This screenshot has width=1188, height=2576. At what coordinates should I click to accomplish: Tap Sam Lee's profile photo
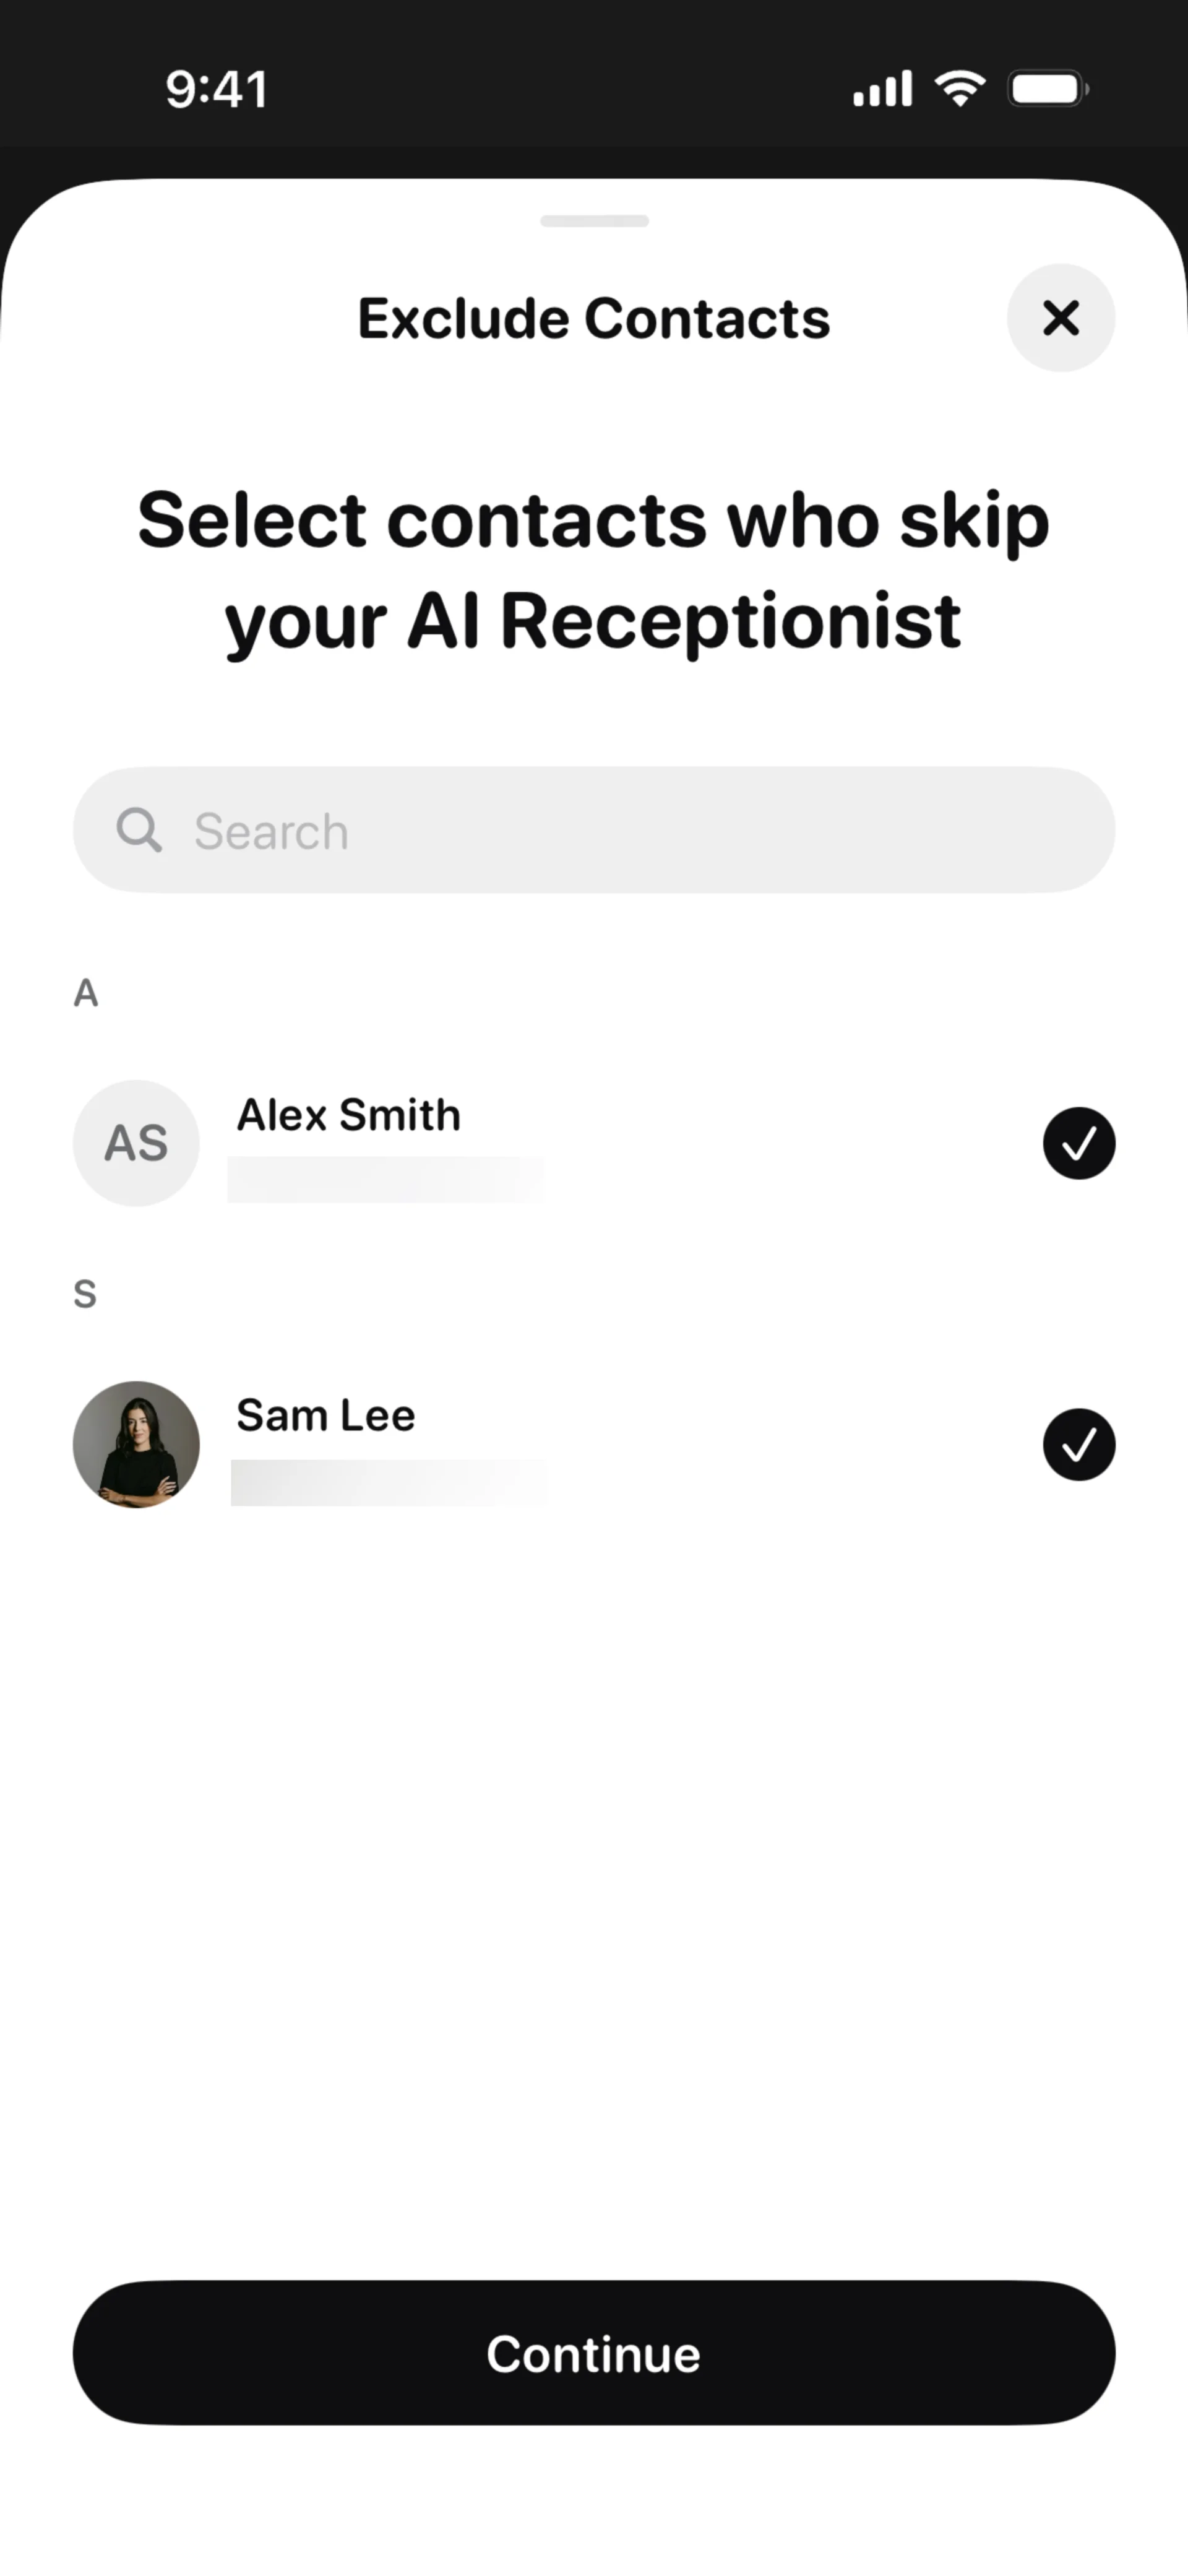click(x=136, y=1444)
